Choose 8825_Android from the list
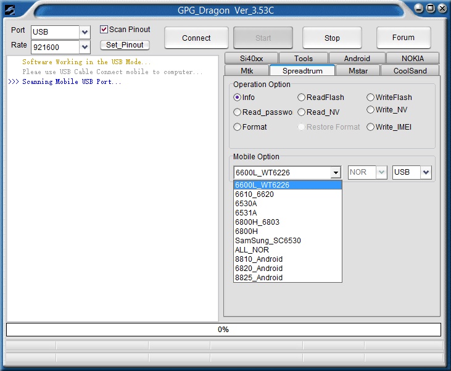 (x=288, y=277)
